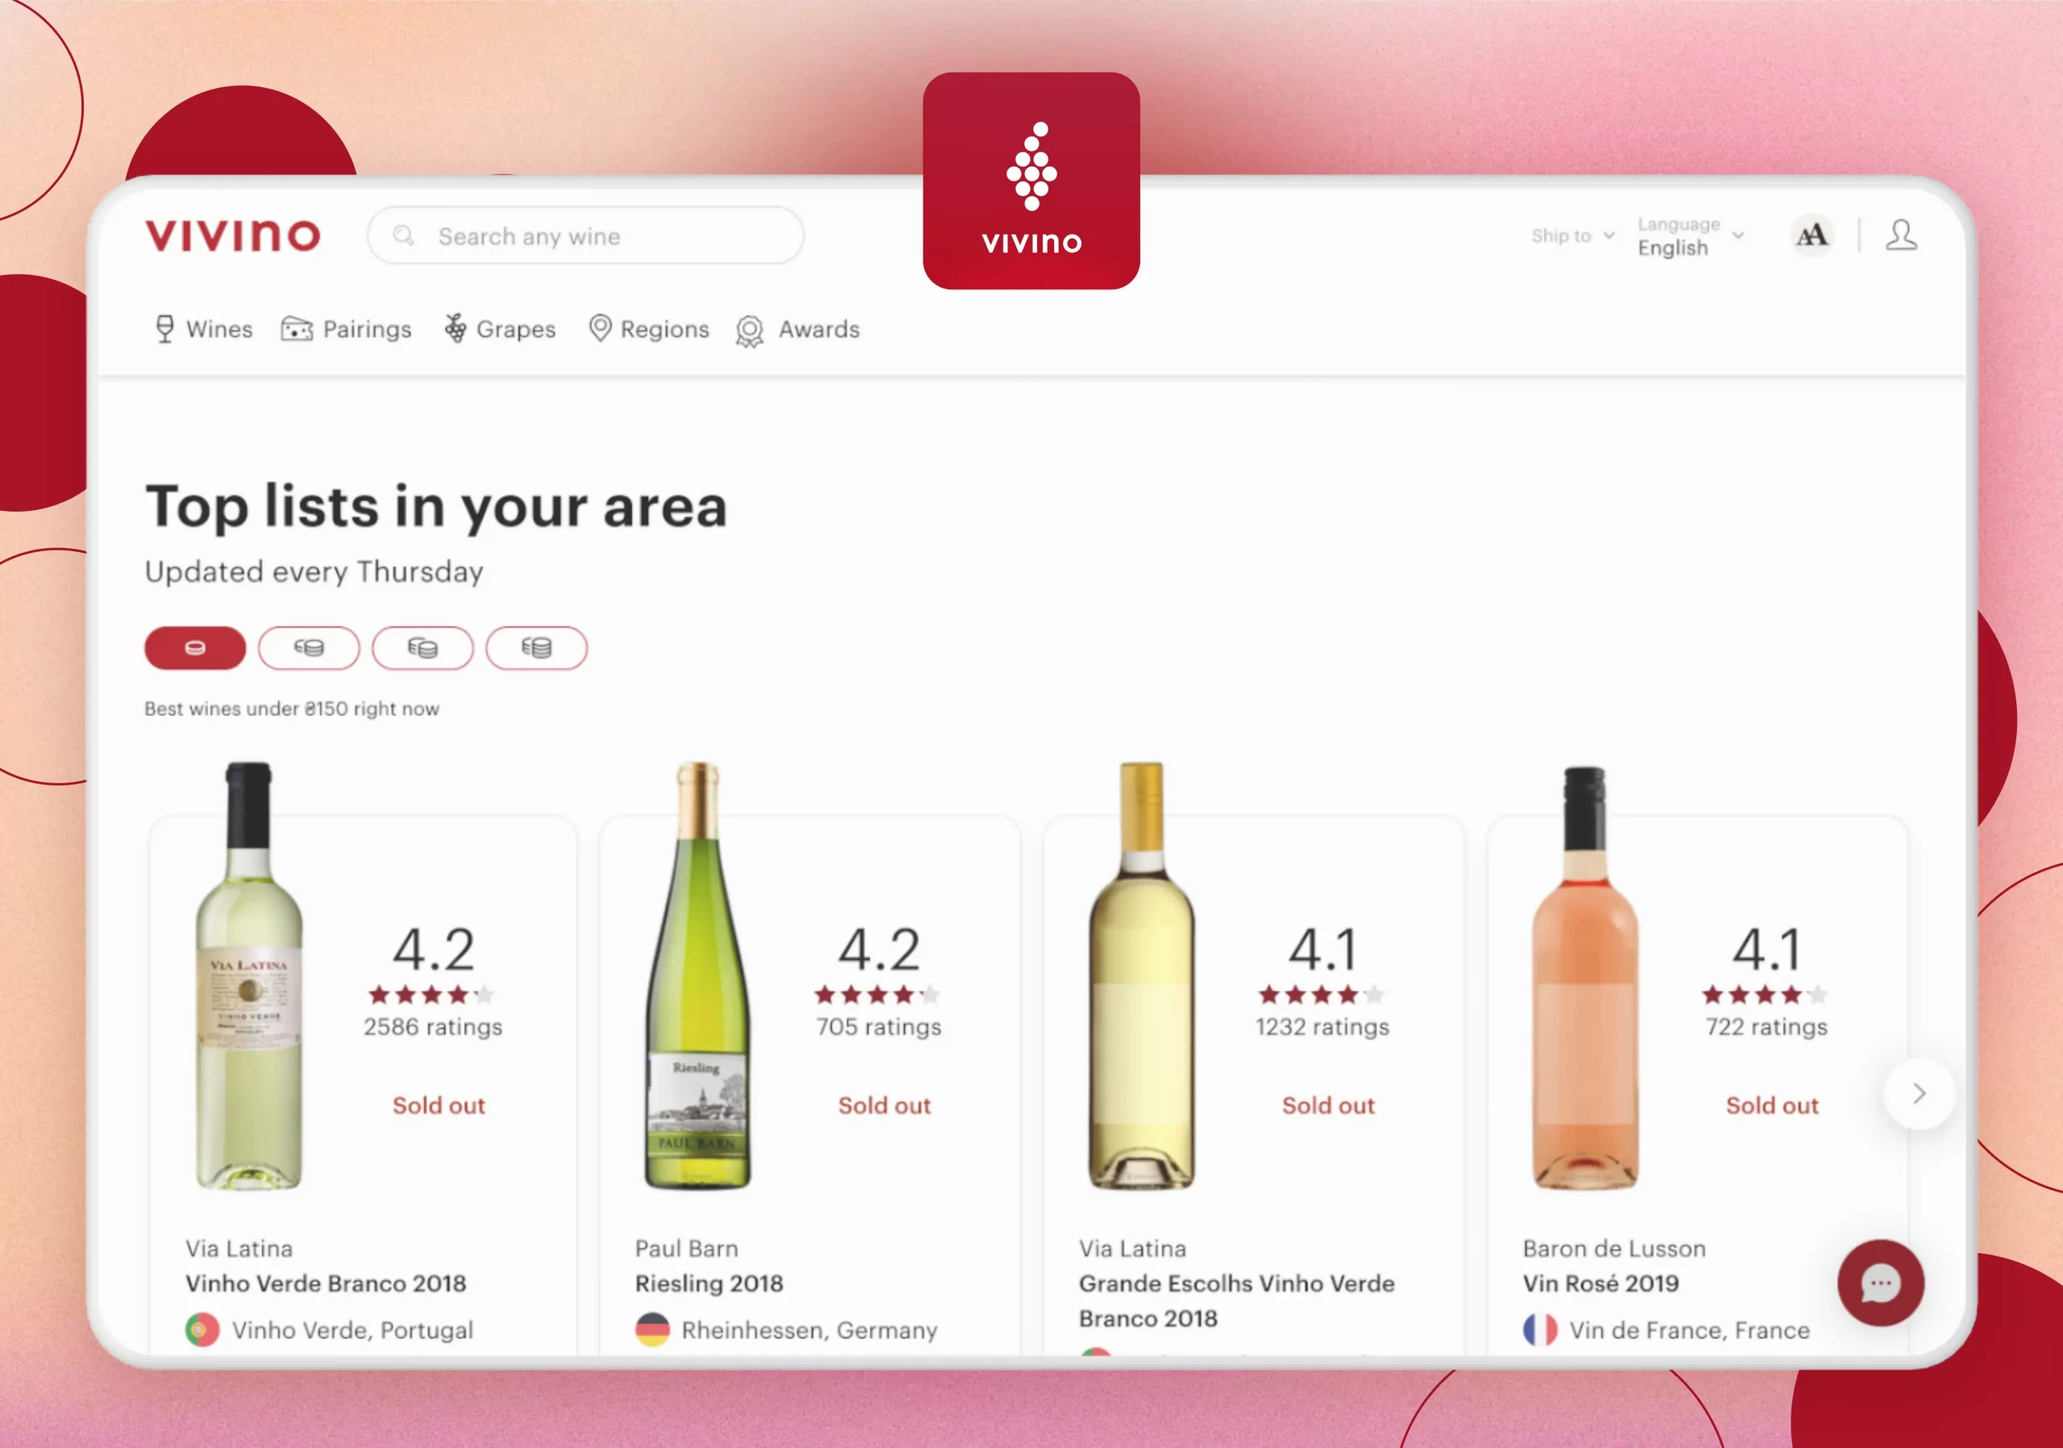
Task: Click the "705 ratings" count
Action: 878,1027
